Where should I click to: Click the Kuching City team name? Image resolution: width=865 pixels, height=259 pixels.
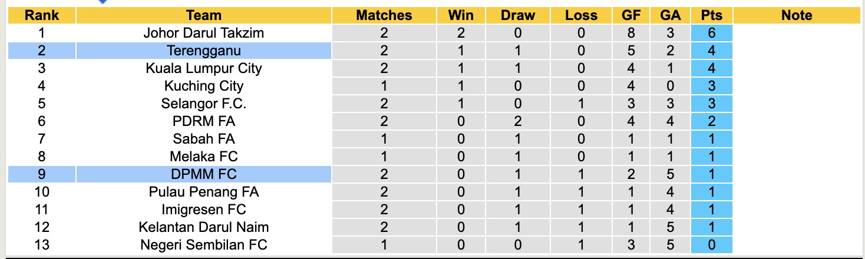coord(203,86)
